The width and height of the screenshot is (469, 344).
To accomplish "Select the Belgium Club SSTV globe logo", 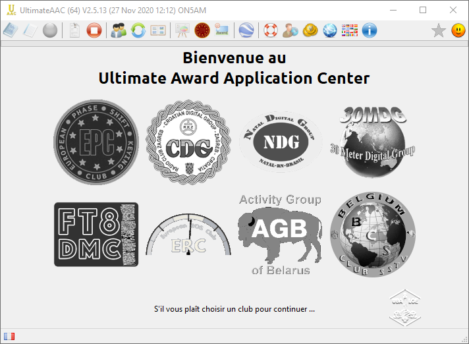I will [x=373, y=234].
